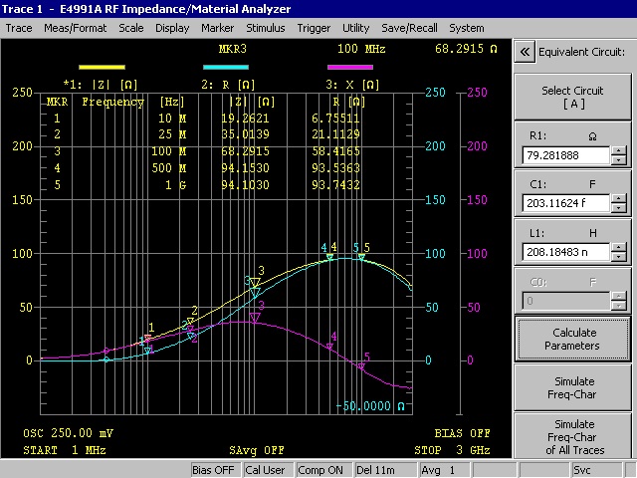Click the Simulate Freq-Char button
637x478 pixels.
pos(573,387)
